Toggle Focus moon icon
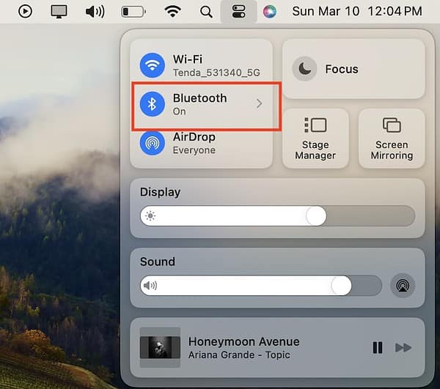Image resolution: width=440 pixels, height=389 pixels. point(304,69)
